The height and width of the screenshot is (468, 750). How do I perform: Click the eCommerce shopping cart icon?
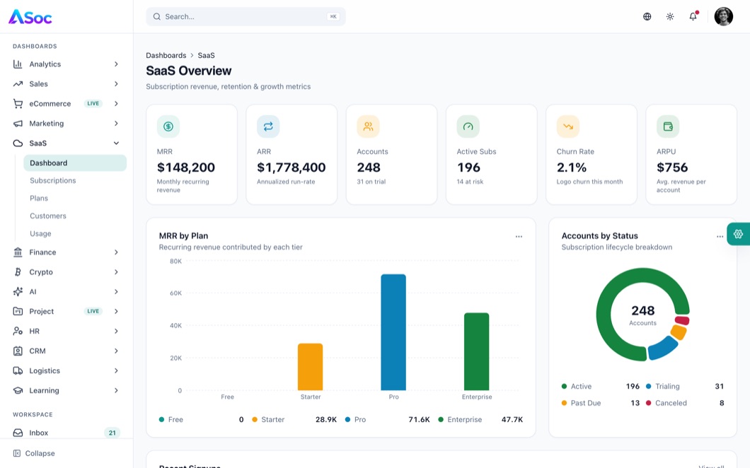(18, 104)
